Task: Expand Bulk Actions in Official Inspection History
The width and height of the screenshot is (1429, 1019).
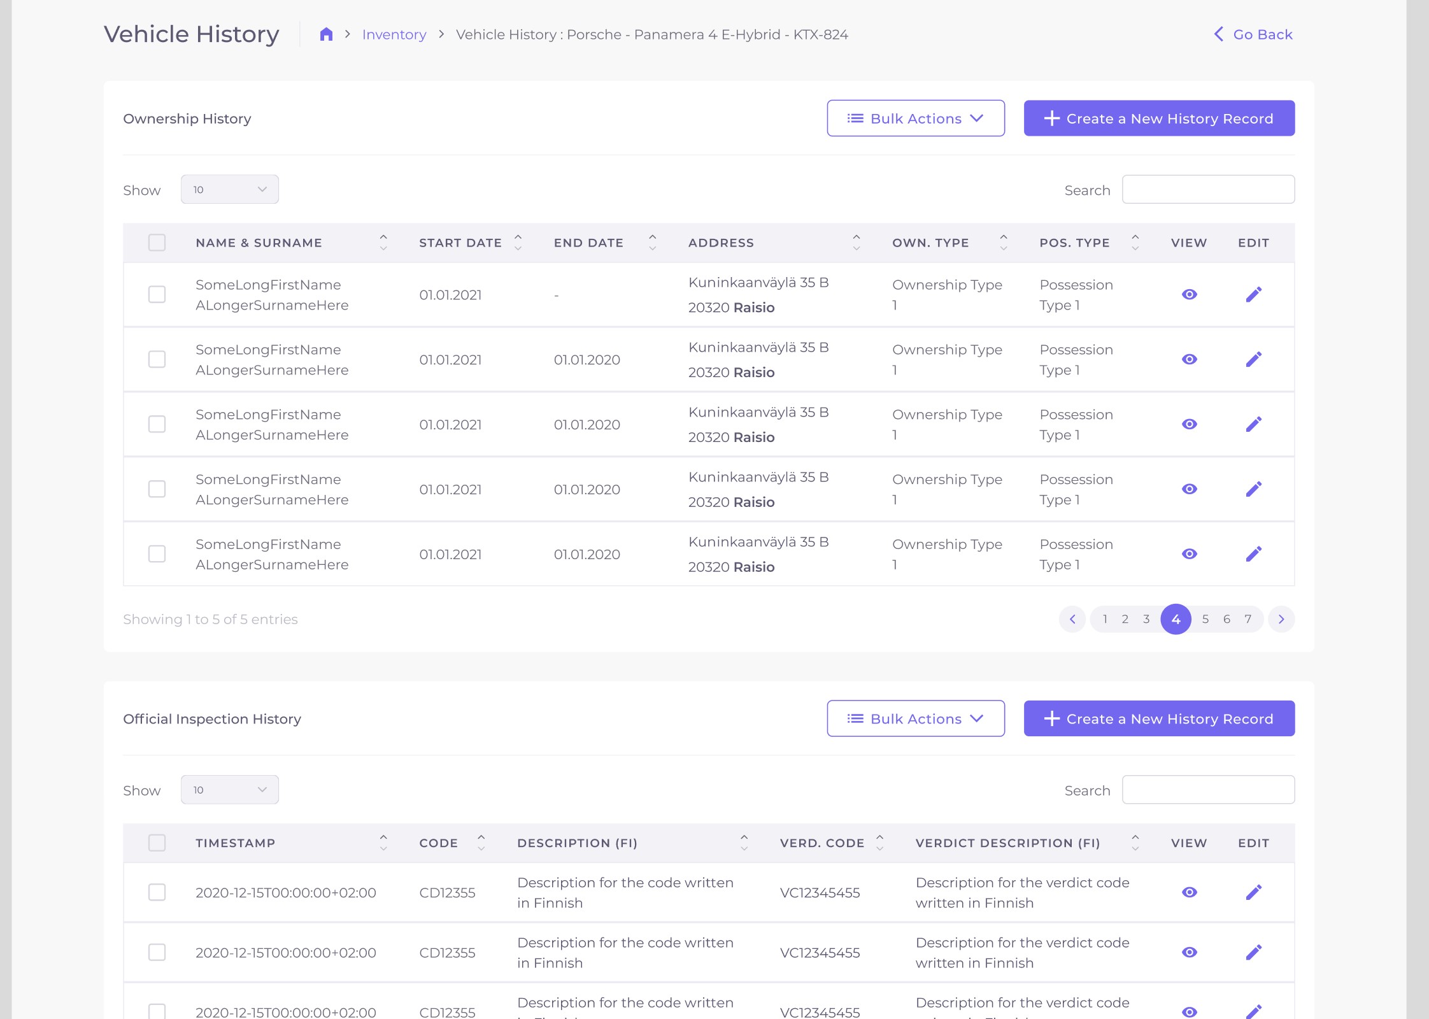Action: click(915, 718)
